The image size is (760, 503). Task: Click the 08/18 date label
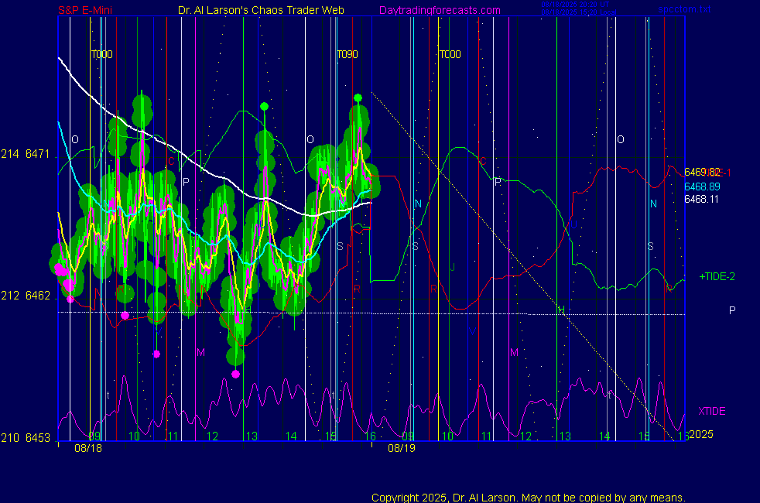(x=87, y=448)
